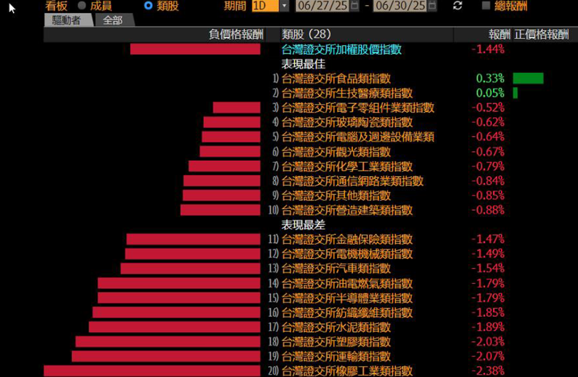578x377 pixels.
Task: Sort by the 負價格報酬 column header
Action: click(x=236, y=34)
